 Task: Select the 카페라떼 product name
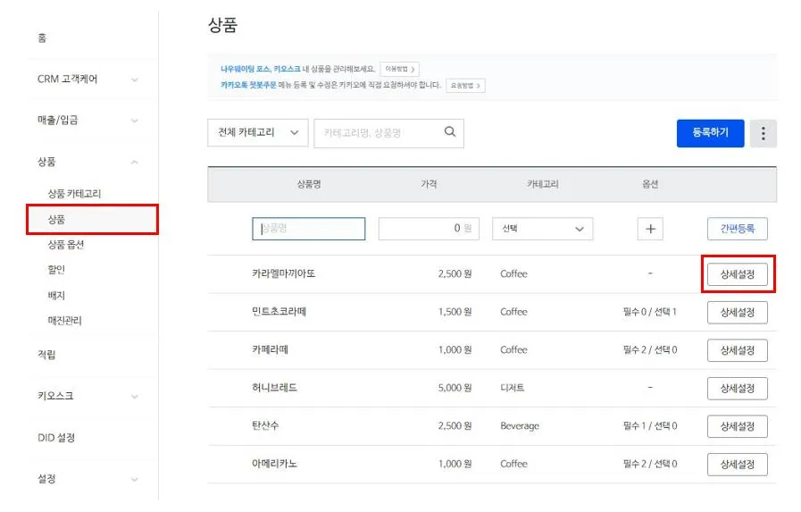click(270, 350)
